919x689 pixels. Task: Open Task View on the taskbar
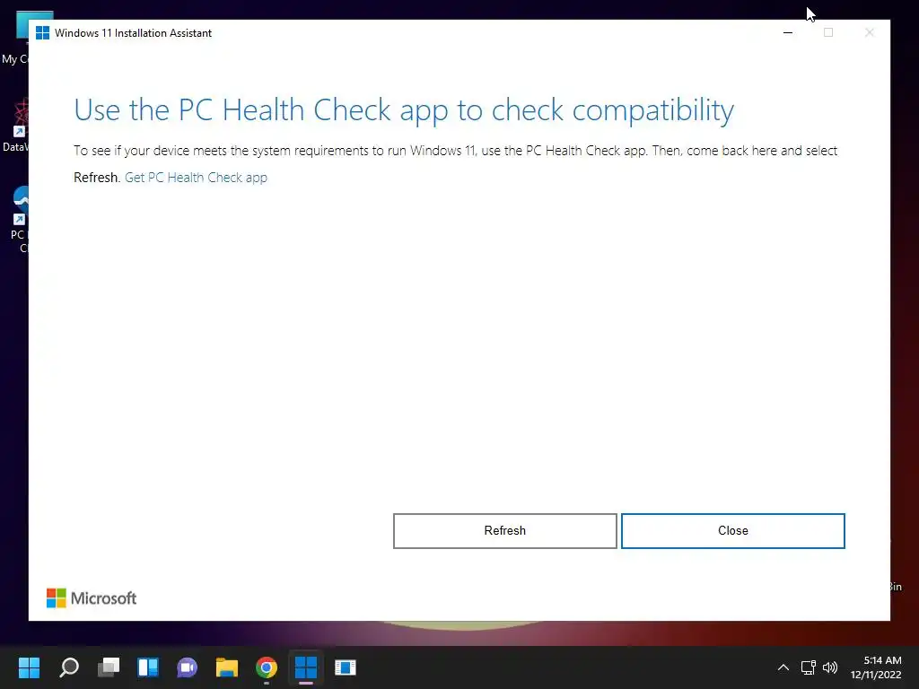point(109,667)
